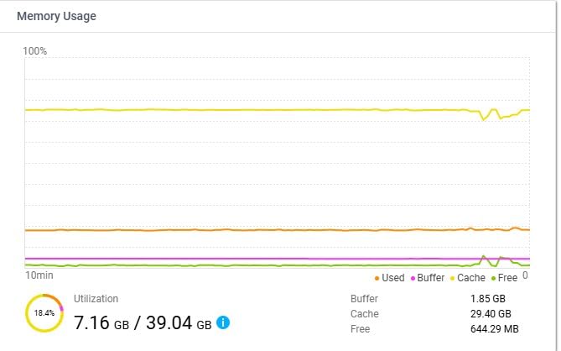Toggle the Cache series in the legend
This screenshot has width=561, height=351.
click(x=468, y=278)
